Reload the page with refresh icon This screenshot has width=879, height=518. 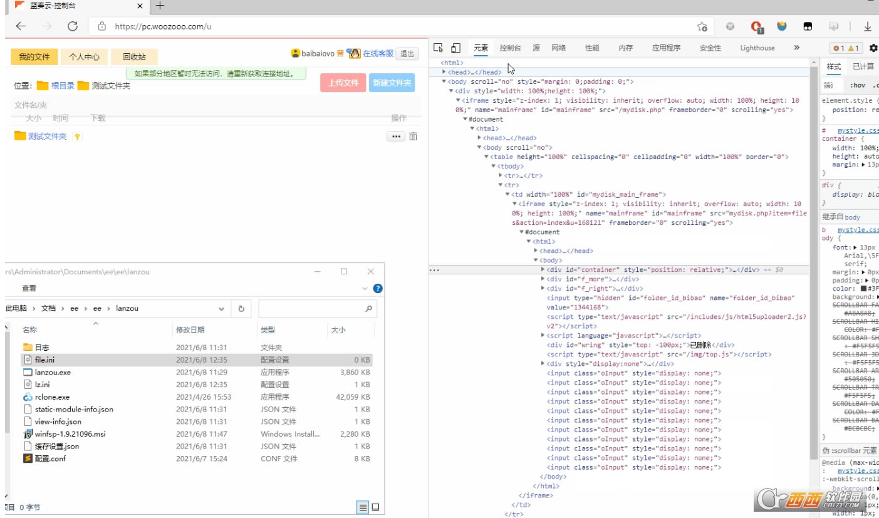72,26
